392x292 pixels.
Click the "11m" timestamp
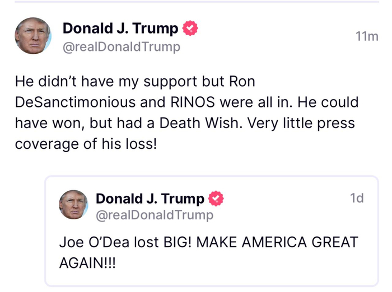pyautogui.click(x=367, y=36)
